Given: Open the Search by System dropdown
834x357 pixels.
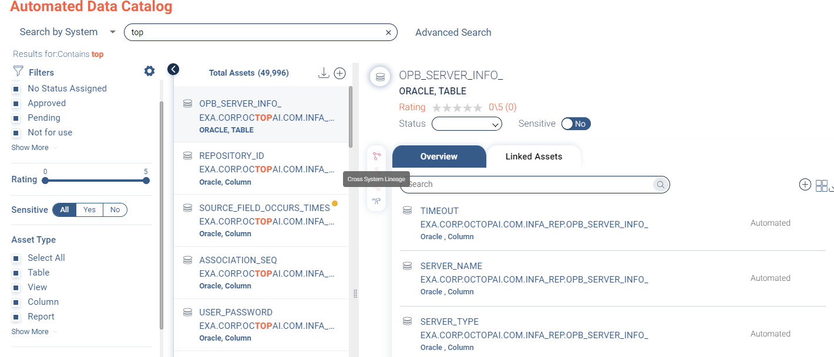Looking at the screenshot, I should point(68,32).
